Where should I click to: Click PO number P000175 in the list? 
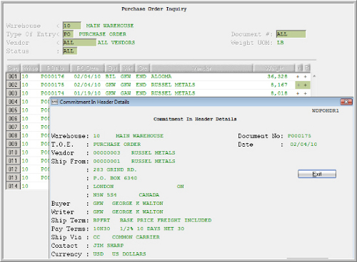(x=53, y=85)
